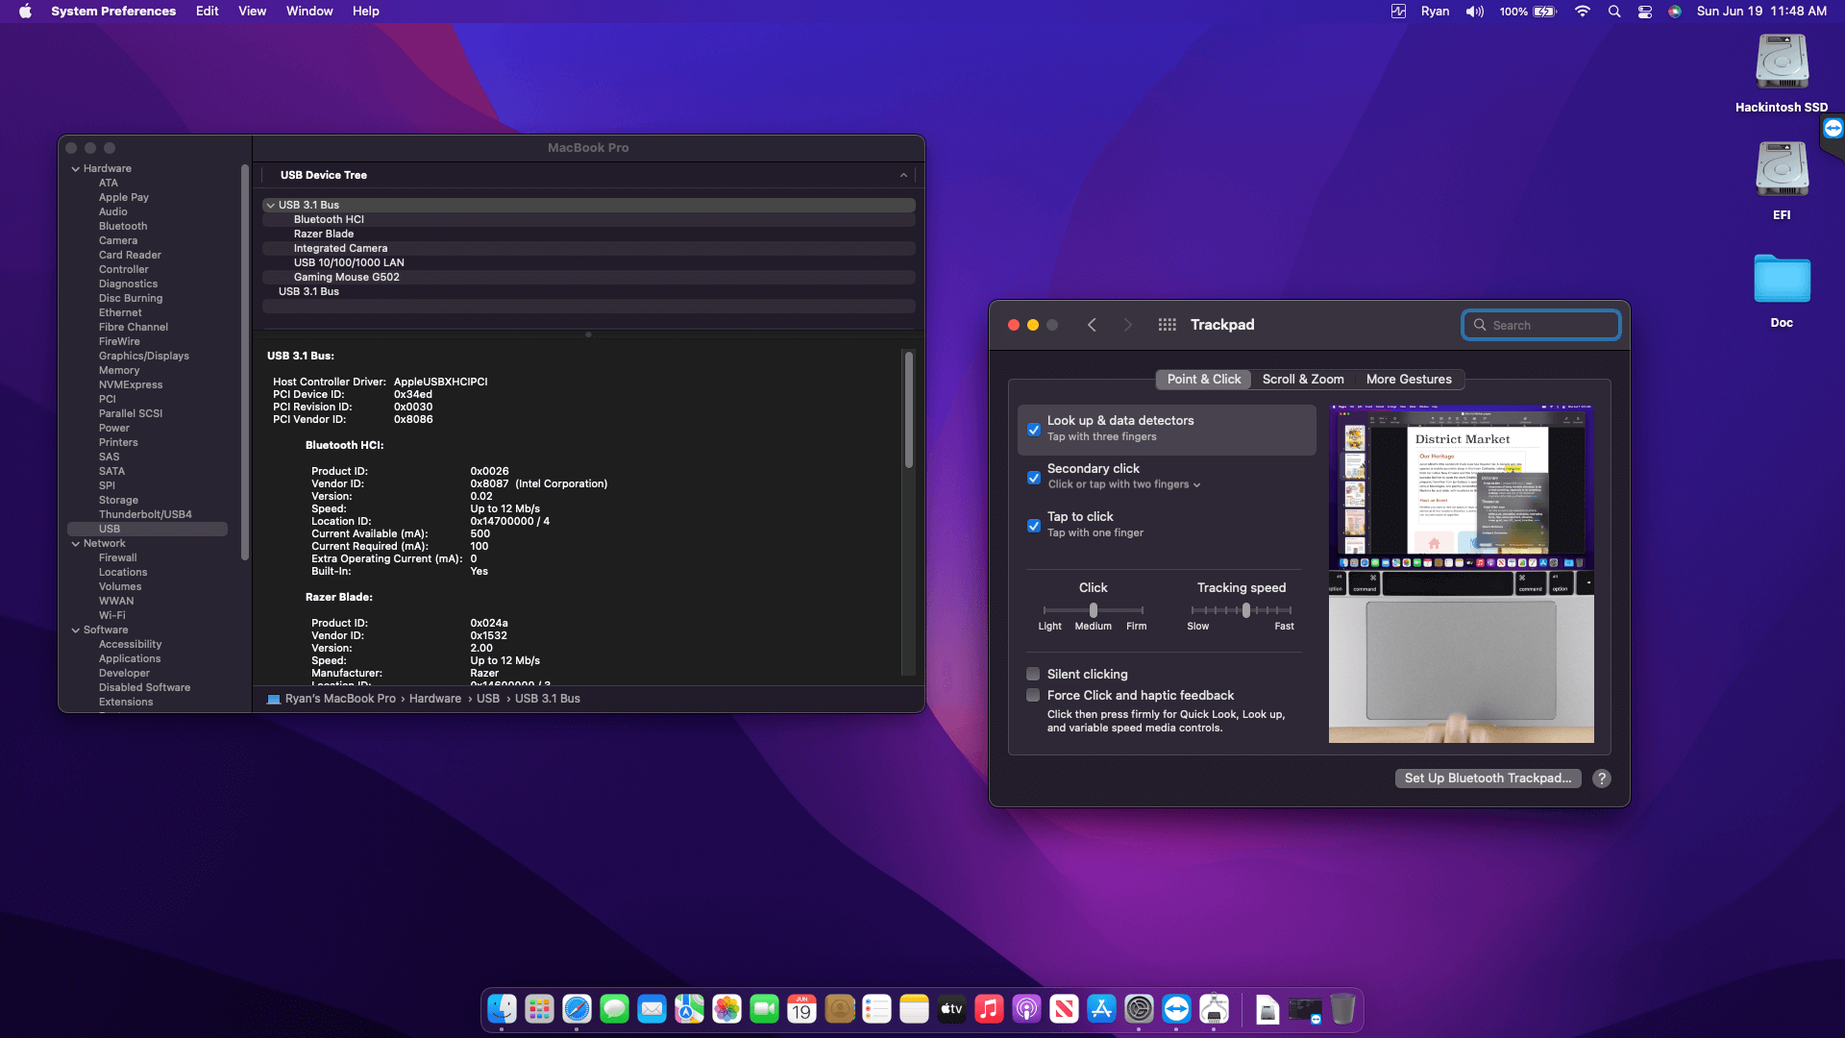Click the sound volume menu bar icon
1845x1038 pixels.
(x=1474, y=12)
